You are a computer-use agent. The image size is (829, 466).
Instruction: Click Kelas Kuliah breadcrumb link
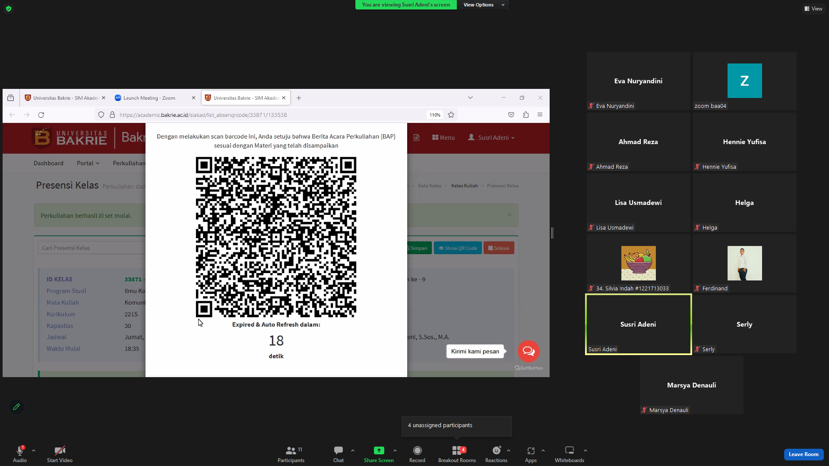[x=465, y=186]
